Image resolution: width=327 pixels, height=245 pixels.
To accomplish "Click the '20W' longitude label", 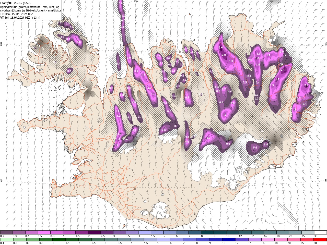I will tap(136, 1).
